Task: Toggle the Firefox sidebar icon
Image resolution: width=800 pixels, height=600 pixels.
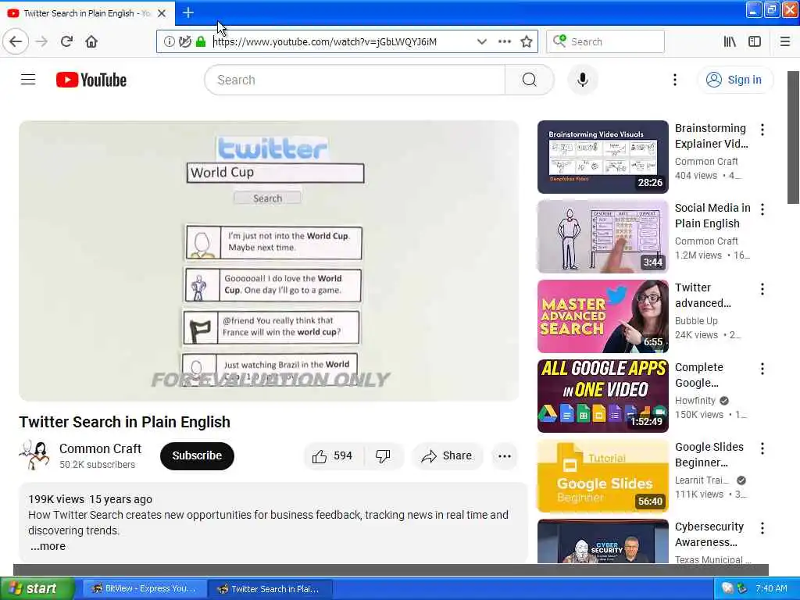Action: (x=755, y=42)
